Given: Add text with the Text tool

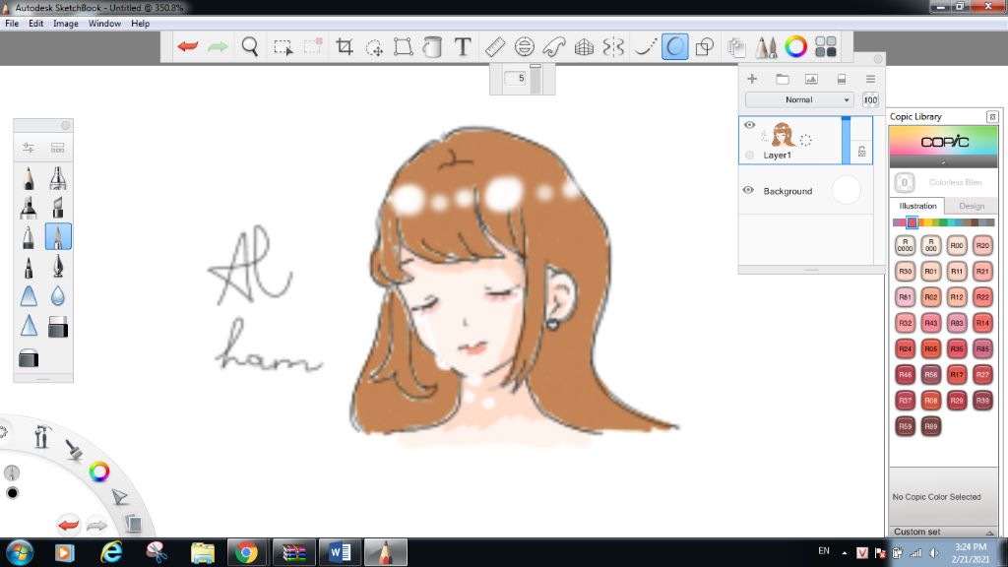Looking at the screenshot, I should click(x=463, y=46).
